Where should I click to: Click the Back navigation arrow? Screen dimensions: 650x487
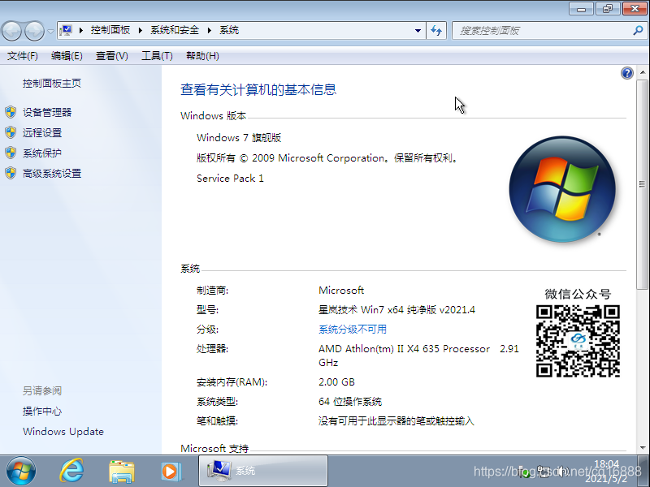click(12, 31)
